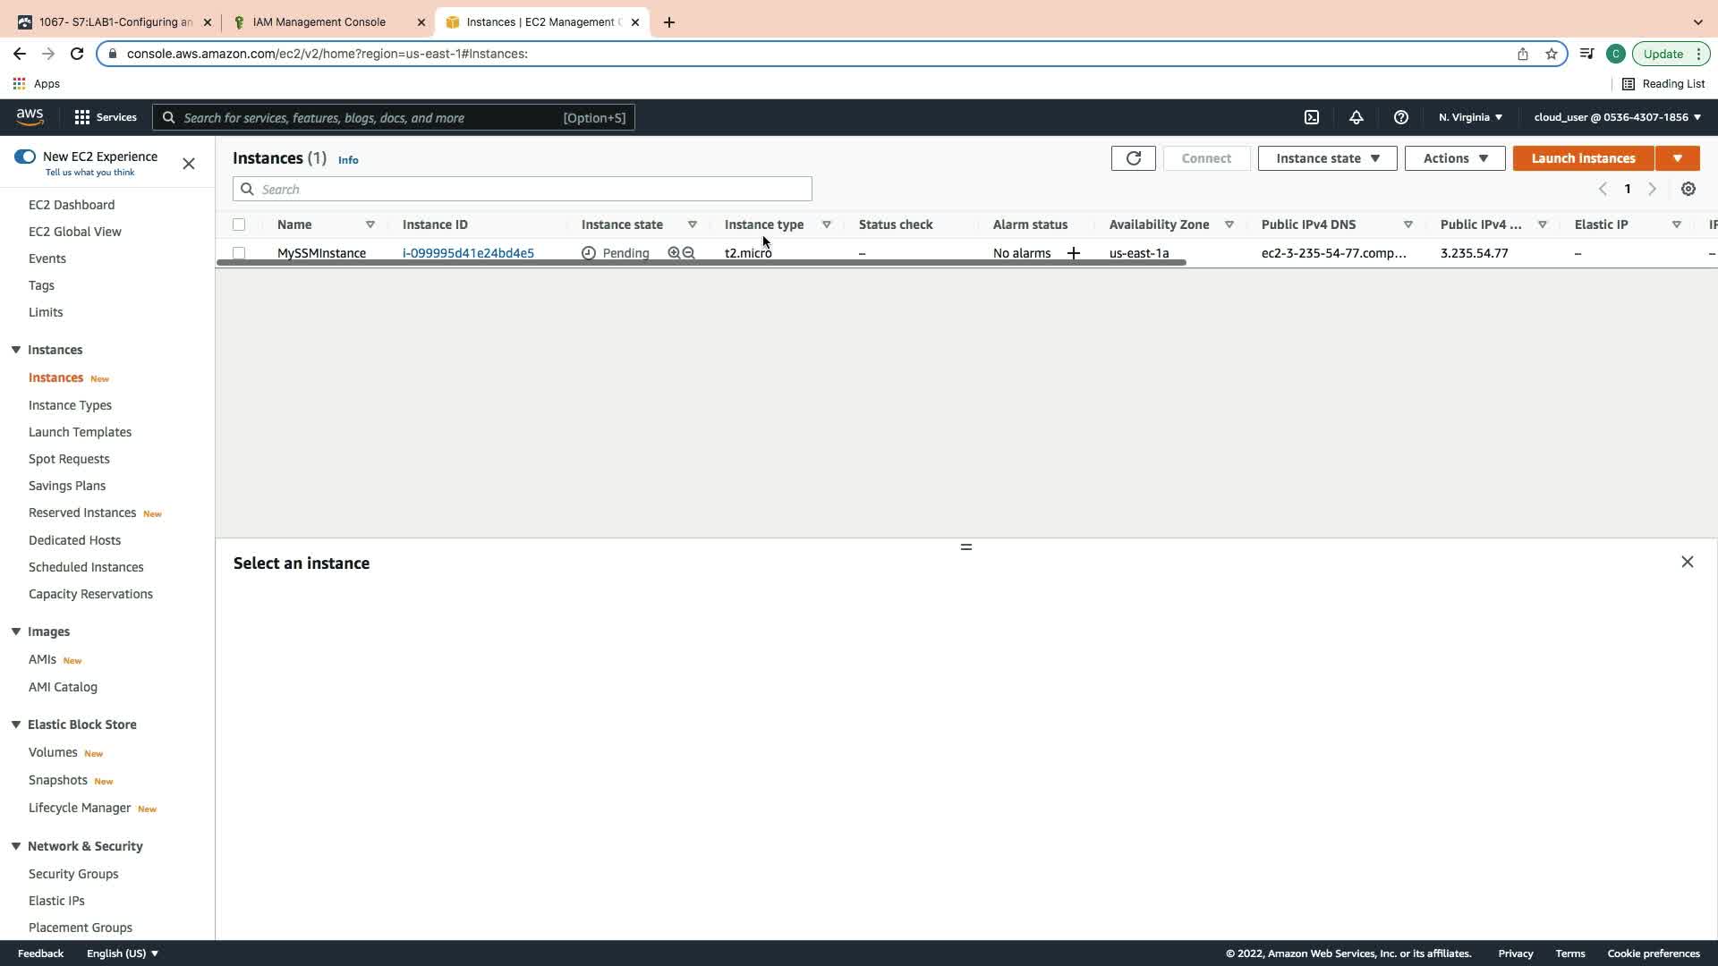Open AWS CloudShell icon in top bar
The image size is (1718, 966).
(x=1312, y=117)
